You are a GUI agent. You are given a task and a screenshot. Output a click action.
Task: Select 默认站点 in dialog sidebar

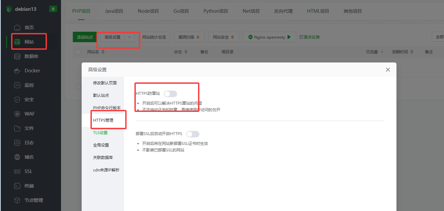tap(101, 95)
